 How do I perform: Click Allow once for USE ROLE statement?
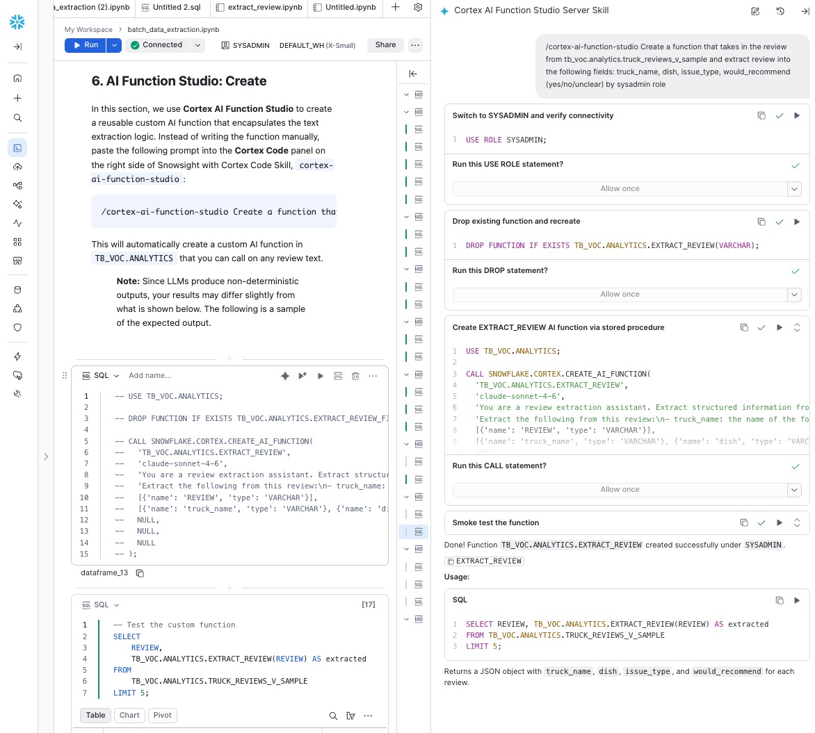pyautogui.click(x=620, y=188)
